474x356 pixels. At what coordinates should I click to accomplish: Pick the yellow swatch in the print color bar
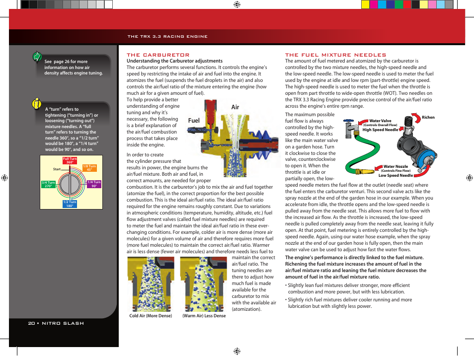point(366,4)
